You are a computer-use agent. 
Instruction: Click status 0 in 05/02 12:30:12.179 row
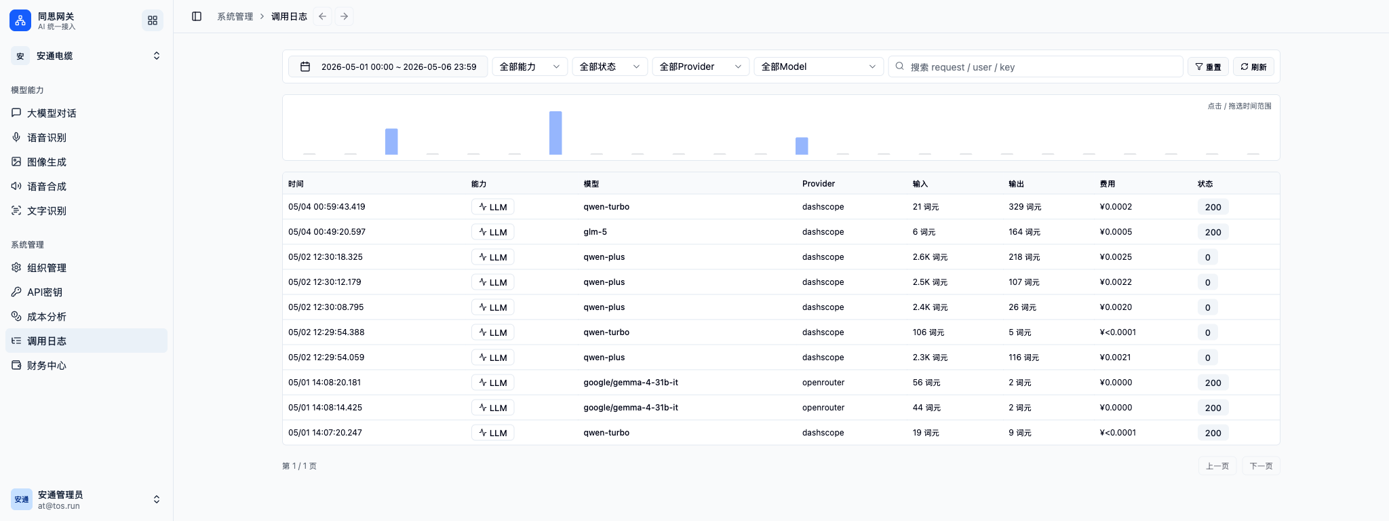(x=1208, y=282)
